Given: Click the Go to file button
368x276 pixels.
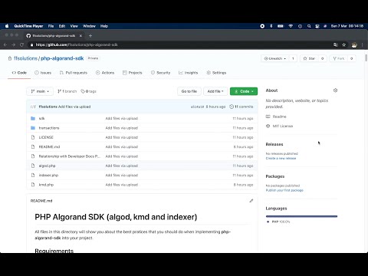Looking at the screenshot, I should click(x=189, y=91).
